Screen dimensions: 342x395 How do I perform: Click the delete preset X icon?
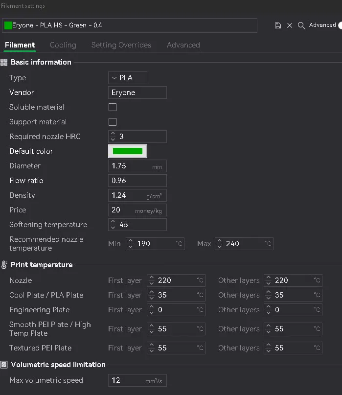(290, 25)
